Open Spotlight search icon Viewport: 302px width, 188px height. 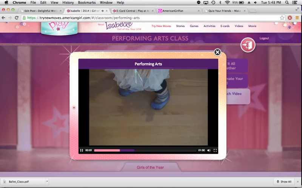point(287,3)
